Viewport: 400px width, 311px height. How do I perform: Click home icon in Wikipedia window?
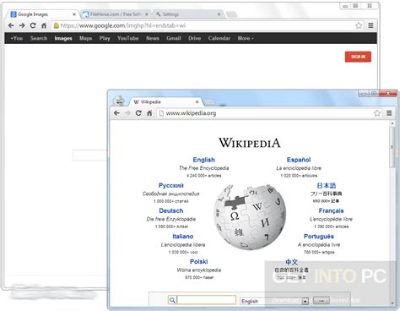[x=149, y=113]
